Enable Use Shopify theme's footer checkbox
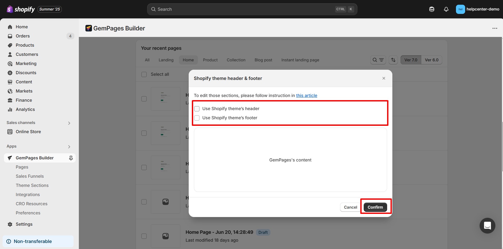This screenshot has width=503, height=249. [x=197, y=118]
